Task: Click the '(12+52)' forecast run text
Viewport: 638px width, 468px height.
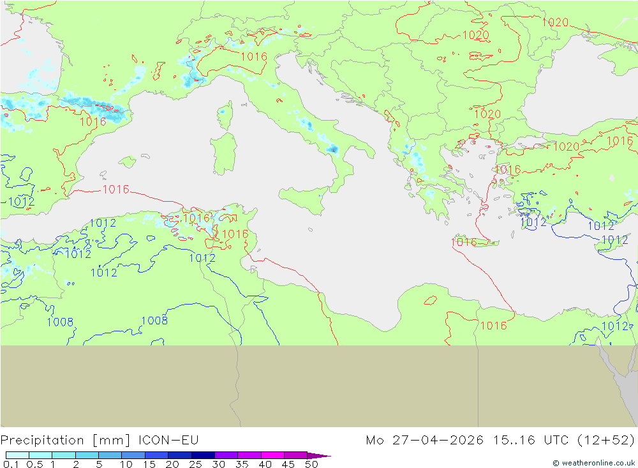Action: tap(606, 441)
